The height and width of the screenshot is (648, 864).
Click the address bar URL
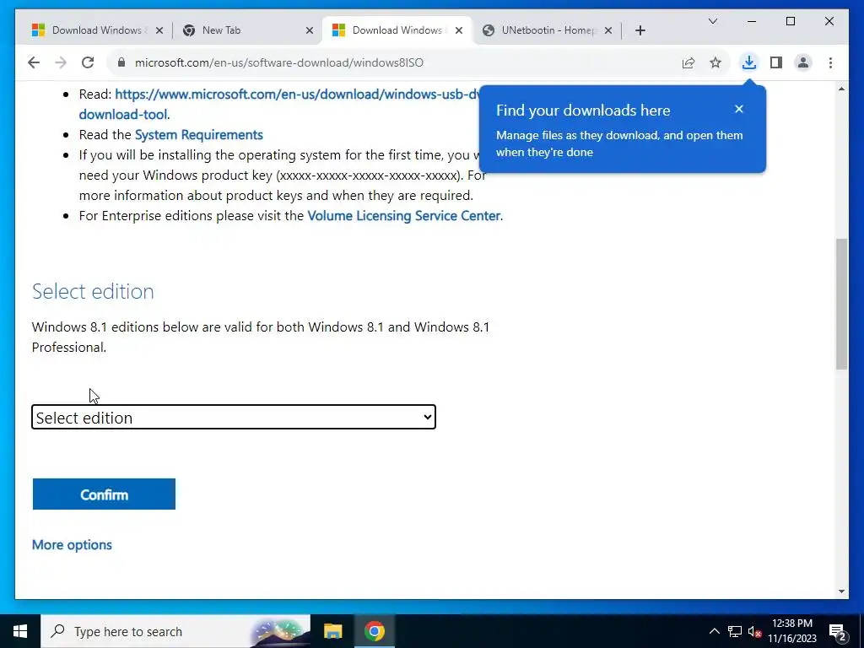(x=278, y=62)
